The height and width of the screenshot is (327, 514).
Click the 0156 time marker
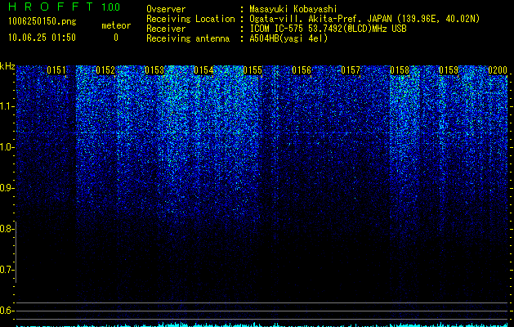pyautogui.click(x=302, y=70)
